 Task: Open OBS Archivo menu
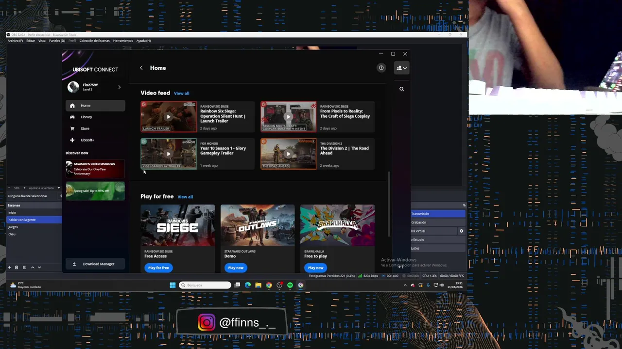tap(15, 41)
